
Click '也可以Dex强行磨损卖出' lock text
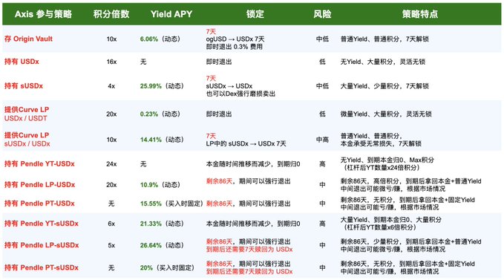point(240,94)
